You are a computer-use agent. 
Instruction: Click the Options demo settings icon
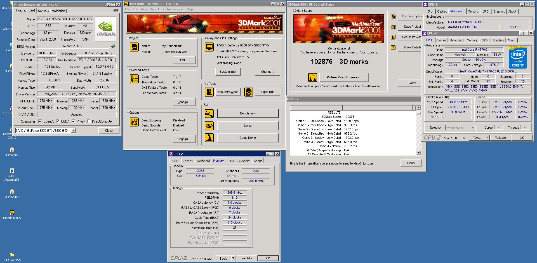pyautogui.click(x=134, y=122)
